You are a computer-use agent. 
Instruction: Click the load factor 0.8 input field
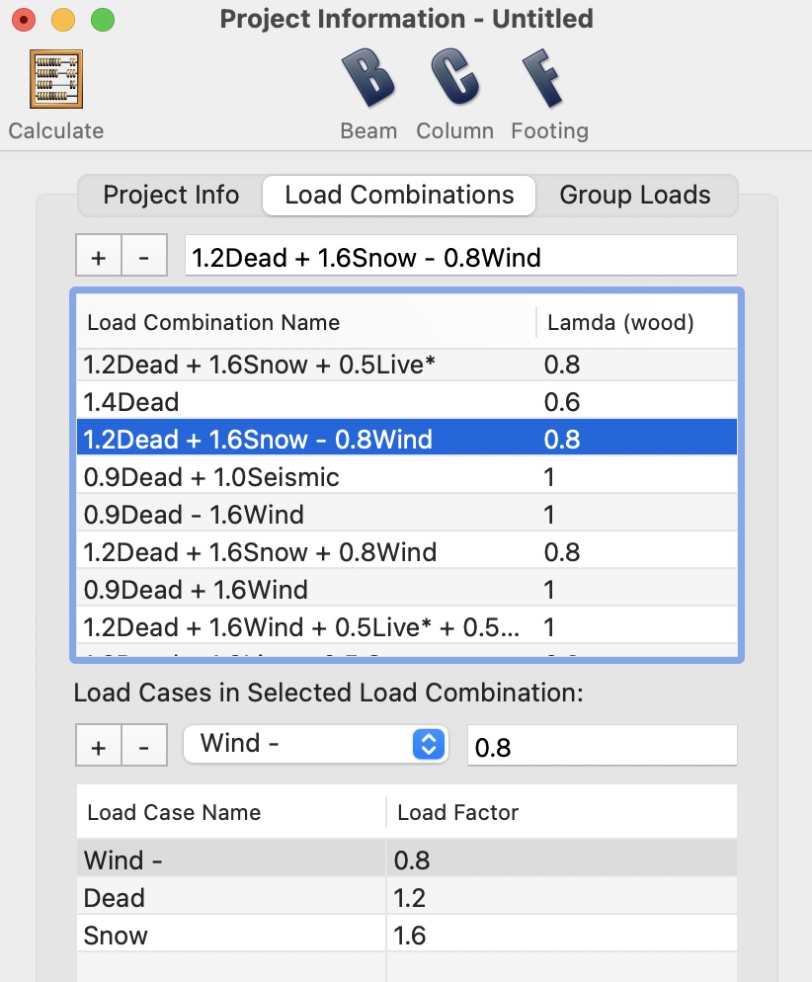tap(601, 746)
